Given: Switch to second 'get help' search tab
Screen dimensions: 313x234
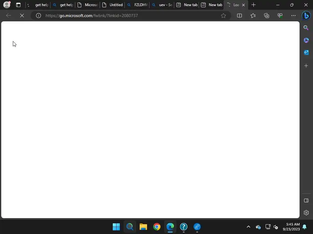Looking at the screenshot, I should (63, 5).
